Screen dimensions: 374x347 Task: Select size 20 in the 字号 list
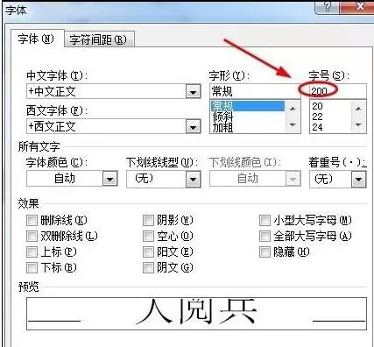330,106
